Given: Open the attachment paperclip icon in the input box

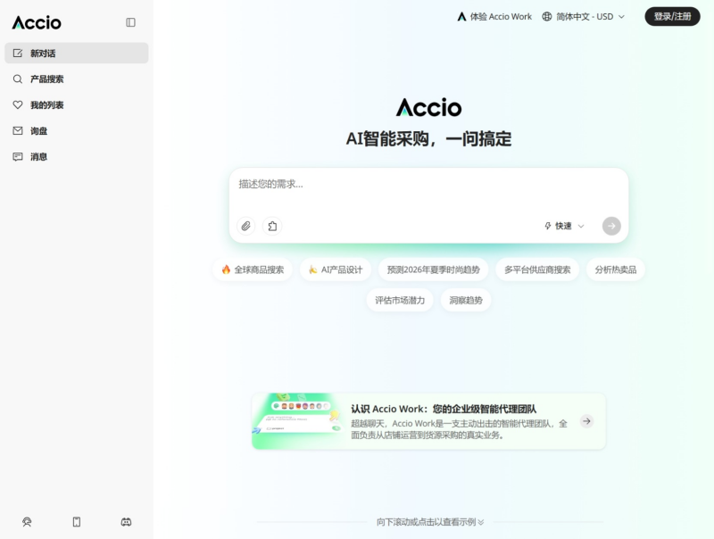Looking at the screenshot, I should 245,226.
